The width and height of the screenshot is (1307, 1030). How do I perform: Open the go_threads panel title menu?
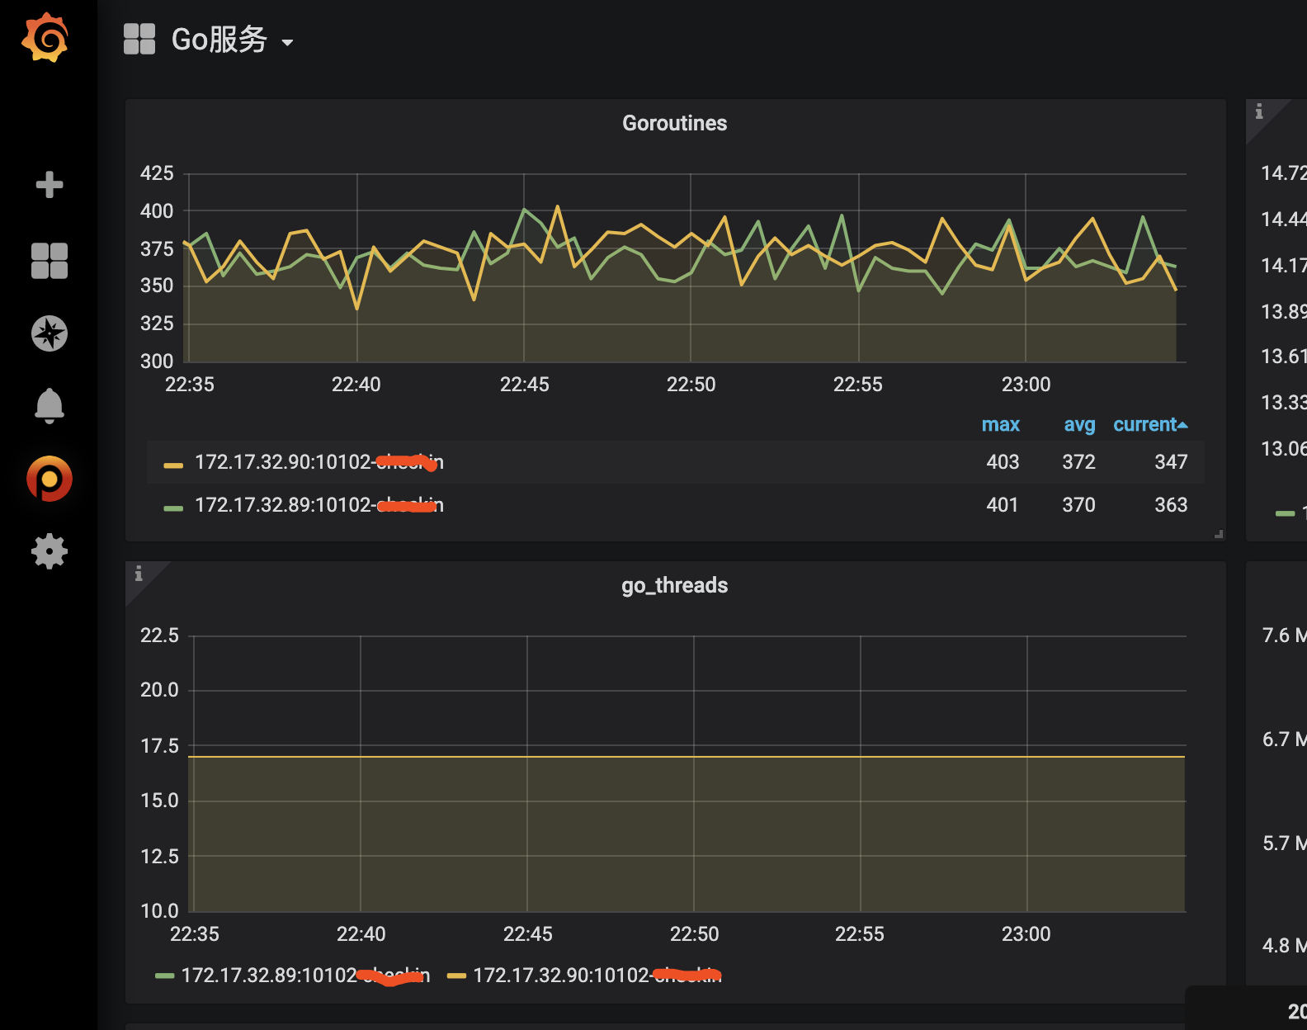coord(674,585)
